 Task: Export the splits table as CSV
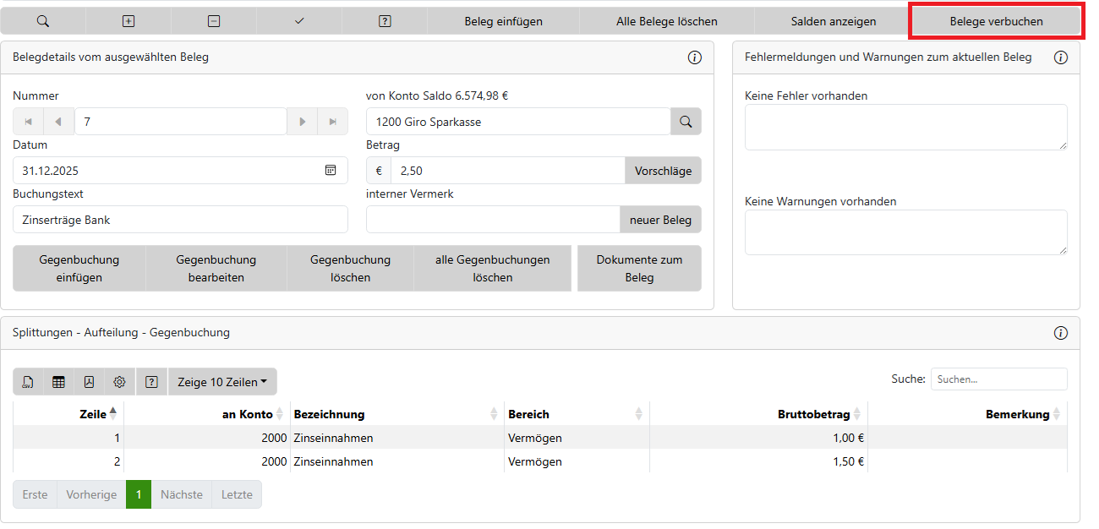(x=28, y=382)
